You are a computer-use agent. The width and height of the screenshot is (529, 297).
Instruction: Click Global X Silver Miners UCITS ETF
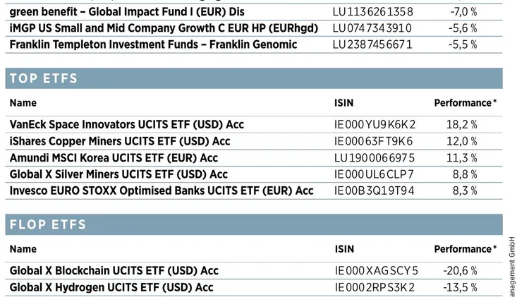[118, 174]
